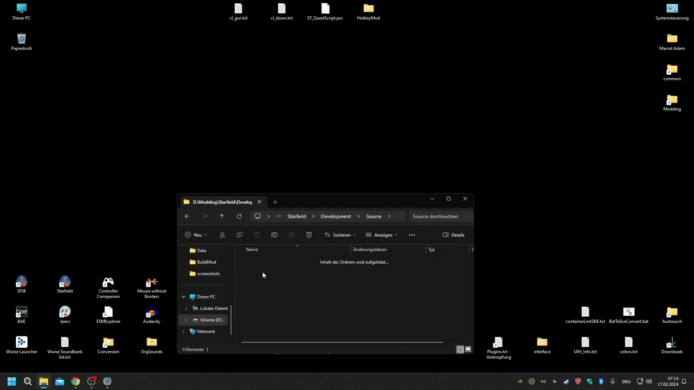This screenshot has height=390, width=694.
Task: Open the Windows Start menu
Action: [12, 381]
